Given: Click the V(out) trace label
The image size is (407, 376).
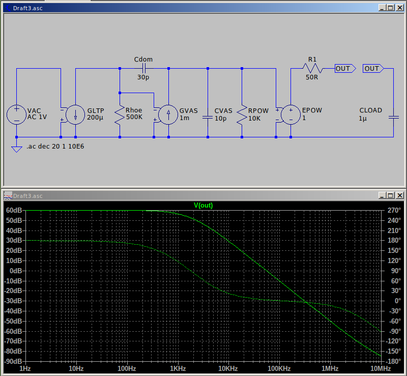Looking at the screenshot, I should 203,206.
